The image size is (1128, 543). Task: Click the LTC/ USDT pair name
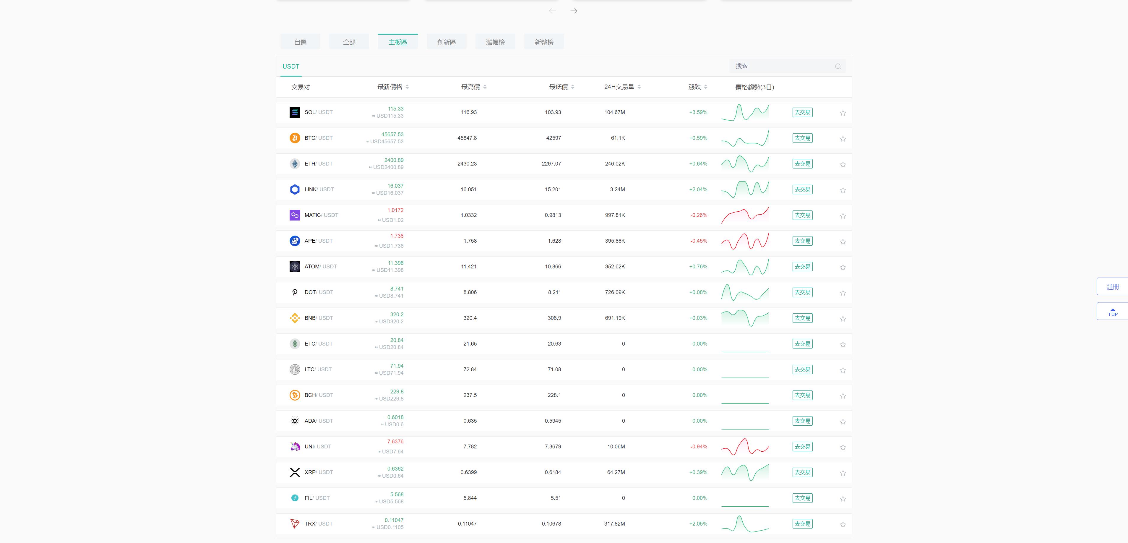318,369
